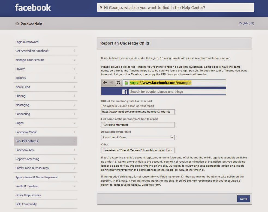Open the 'Actual age of the child' dropdown
Screen dimensions: 268x212
point(138,137)
